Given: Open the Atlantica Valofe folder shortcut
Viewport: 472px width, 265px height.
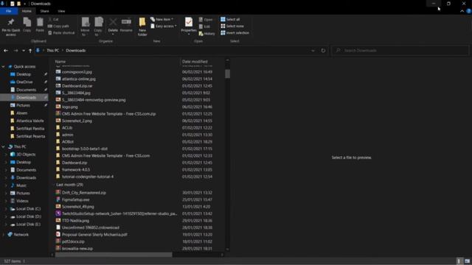Looking at the screenshot, I should (x=30, y=121).
